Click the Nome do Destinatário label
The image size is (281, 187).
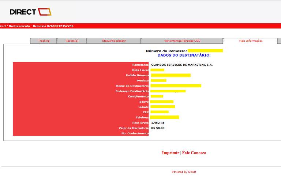(x=132, y=86)
